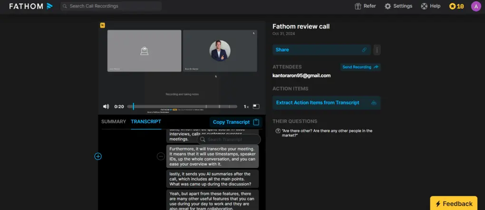
Task: Open Refer gift icon link
Action: [x=365, y=6]
